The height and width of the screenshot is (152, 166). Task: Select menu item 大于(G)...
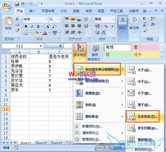144,70
